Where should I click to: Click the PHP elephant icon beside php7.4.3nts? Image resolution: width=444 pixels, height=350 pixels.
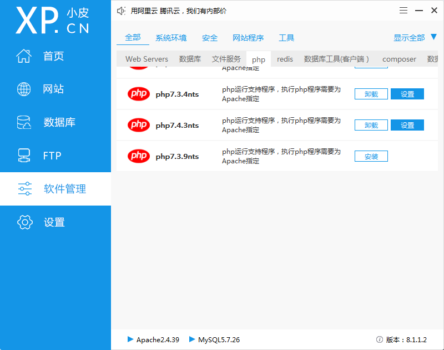coord(138,125)
